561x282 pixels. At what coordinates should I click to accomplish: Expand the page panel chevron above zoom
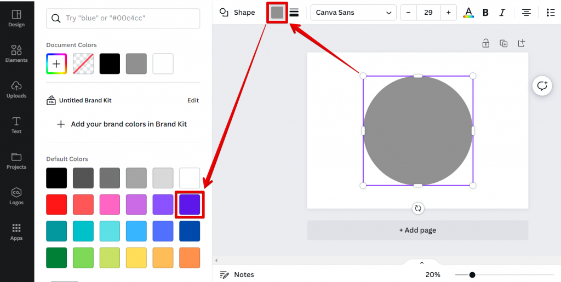click(x=421, y=263)
